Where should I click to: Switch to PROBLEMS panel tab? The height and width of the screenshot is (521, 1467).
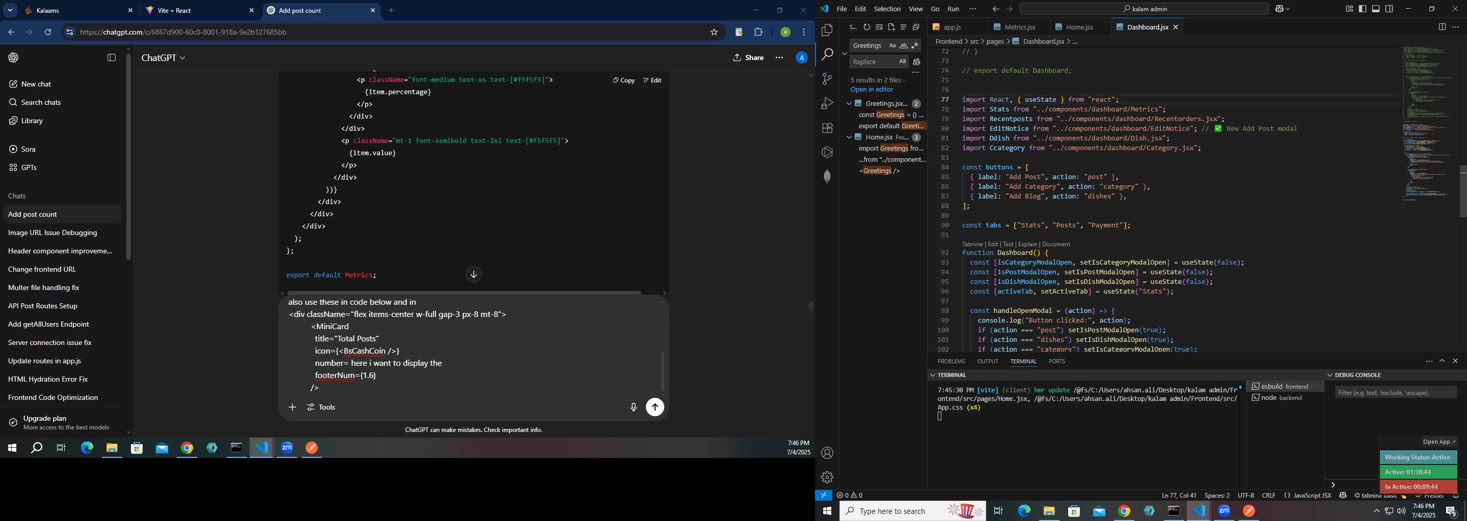tap(951, 361)
